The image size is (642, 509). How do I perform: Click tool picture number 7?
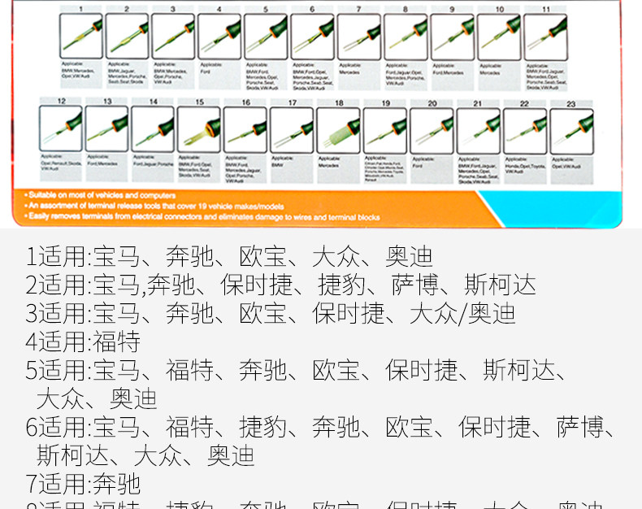[359, 37]
